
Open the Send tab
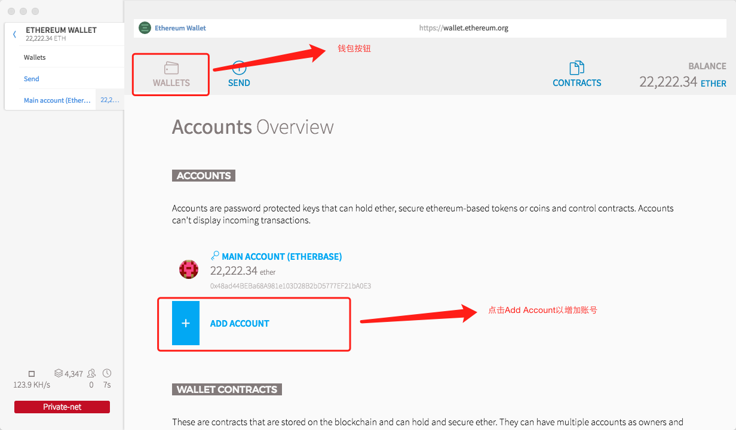(x=239, y=75)
